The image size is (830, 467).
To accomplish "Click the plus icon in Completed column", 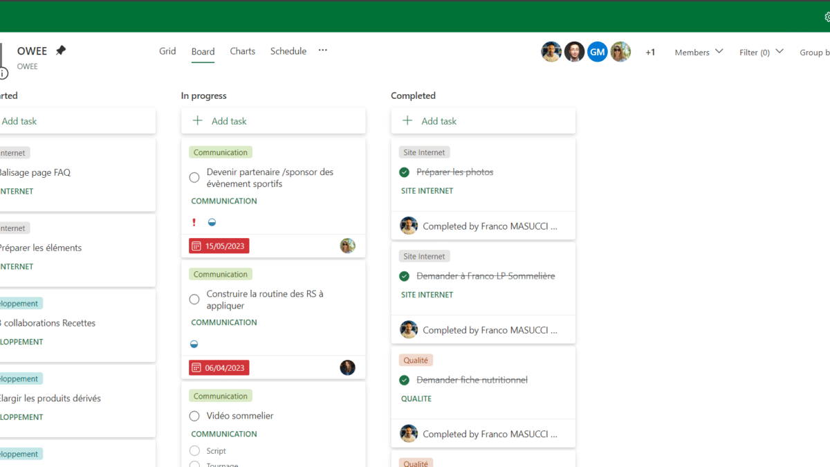I will tap(407, 121).
